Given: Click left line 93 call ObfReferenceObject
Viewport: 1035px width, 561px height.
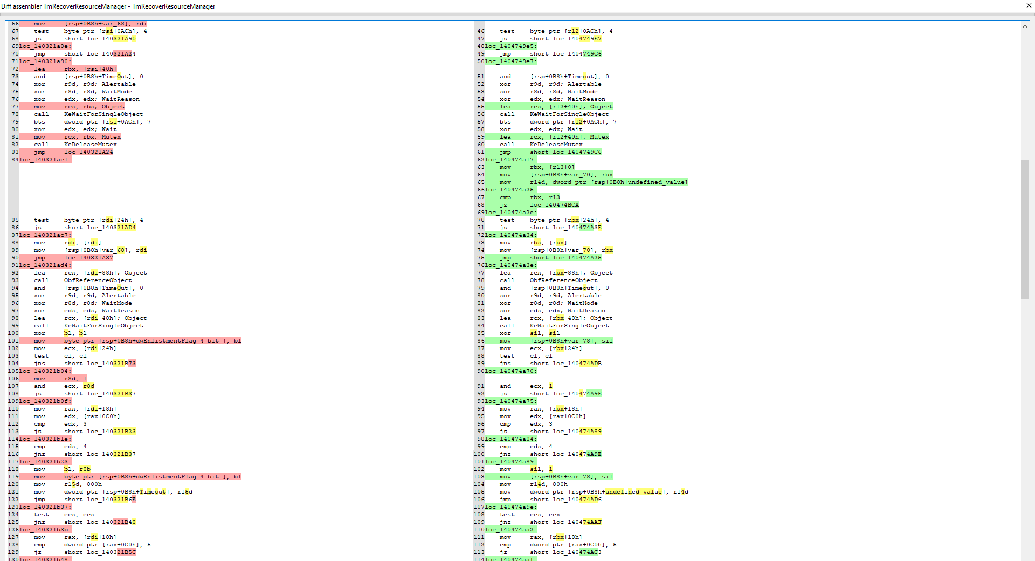Looking at the screenshot, I should [x=82, y=280].
